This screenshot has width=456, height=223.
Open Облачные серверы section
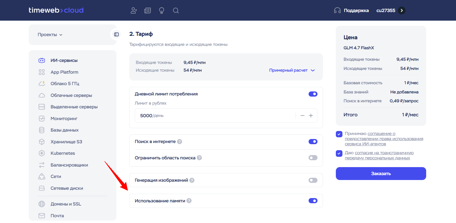click(71, 95)
